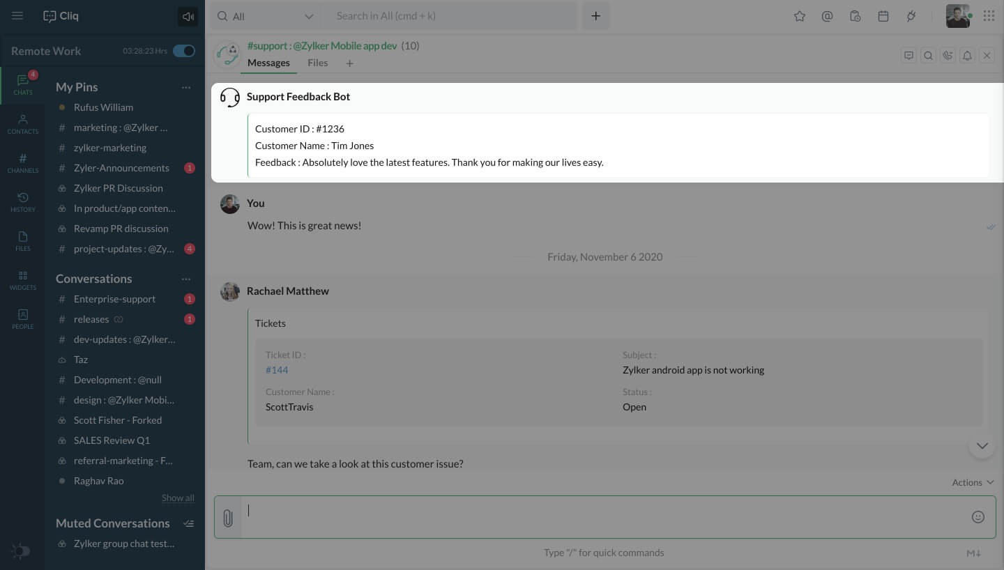The width and height of the screenshot is (1004, 570).
Task: Click the attachment paperclip icon
Action: 227,518
